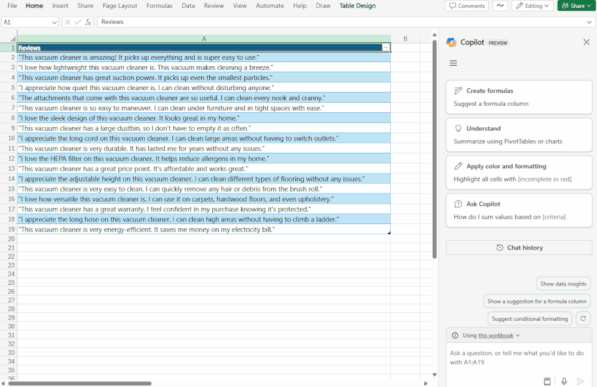Select review cell about lightweight vacuum
Viewport: 597px width, 387px height.
pos(204,67)
